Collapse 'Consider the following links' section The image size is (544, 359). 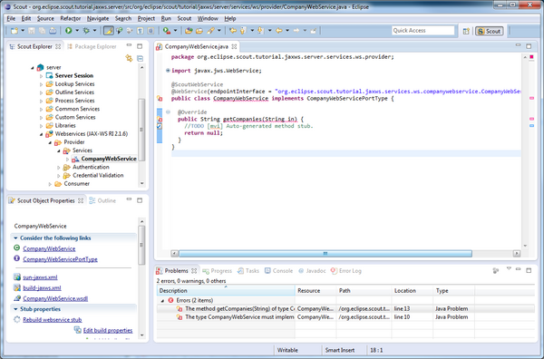[x=15, y=238]
